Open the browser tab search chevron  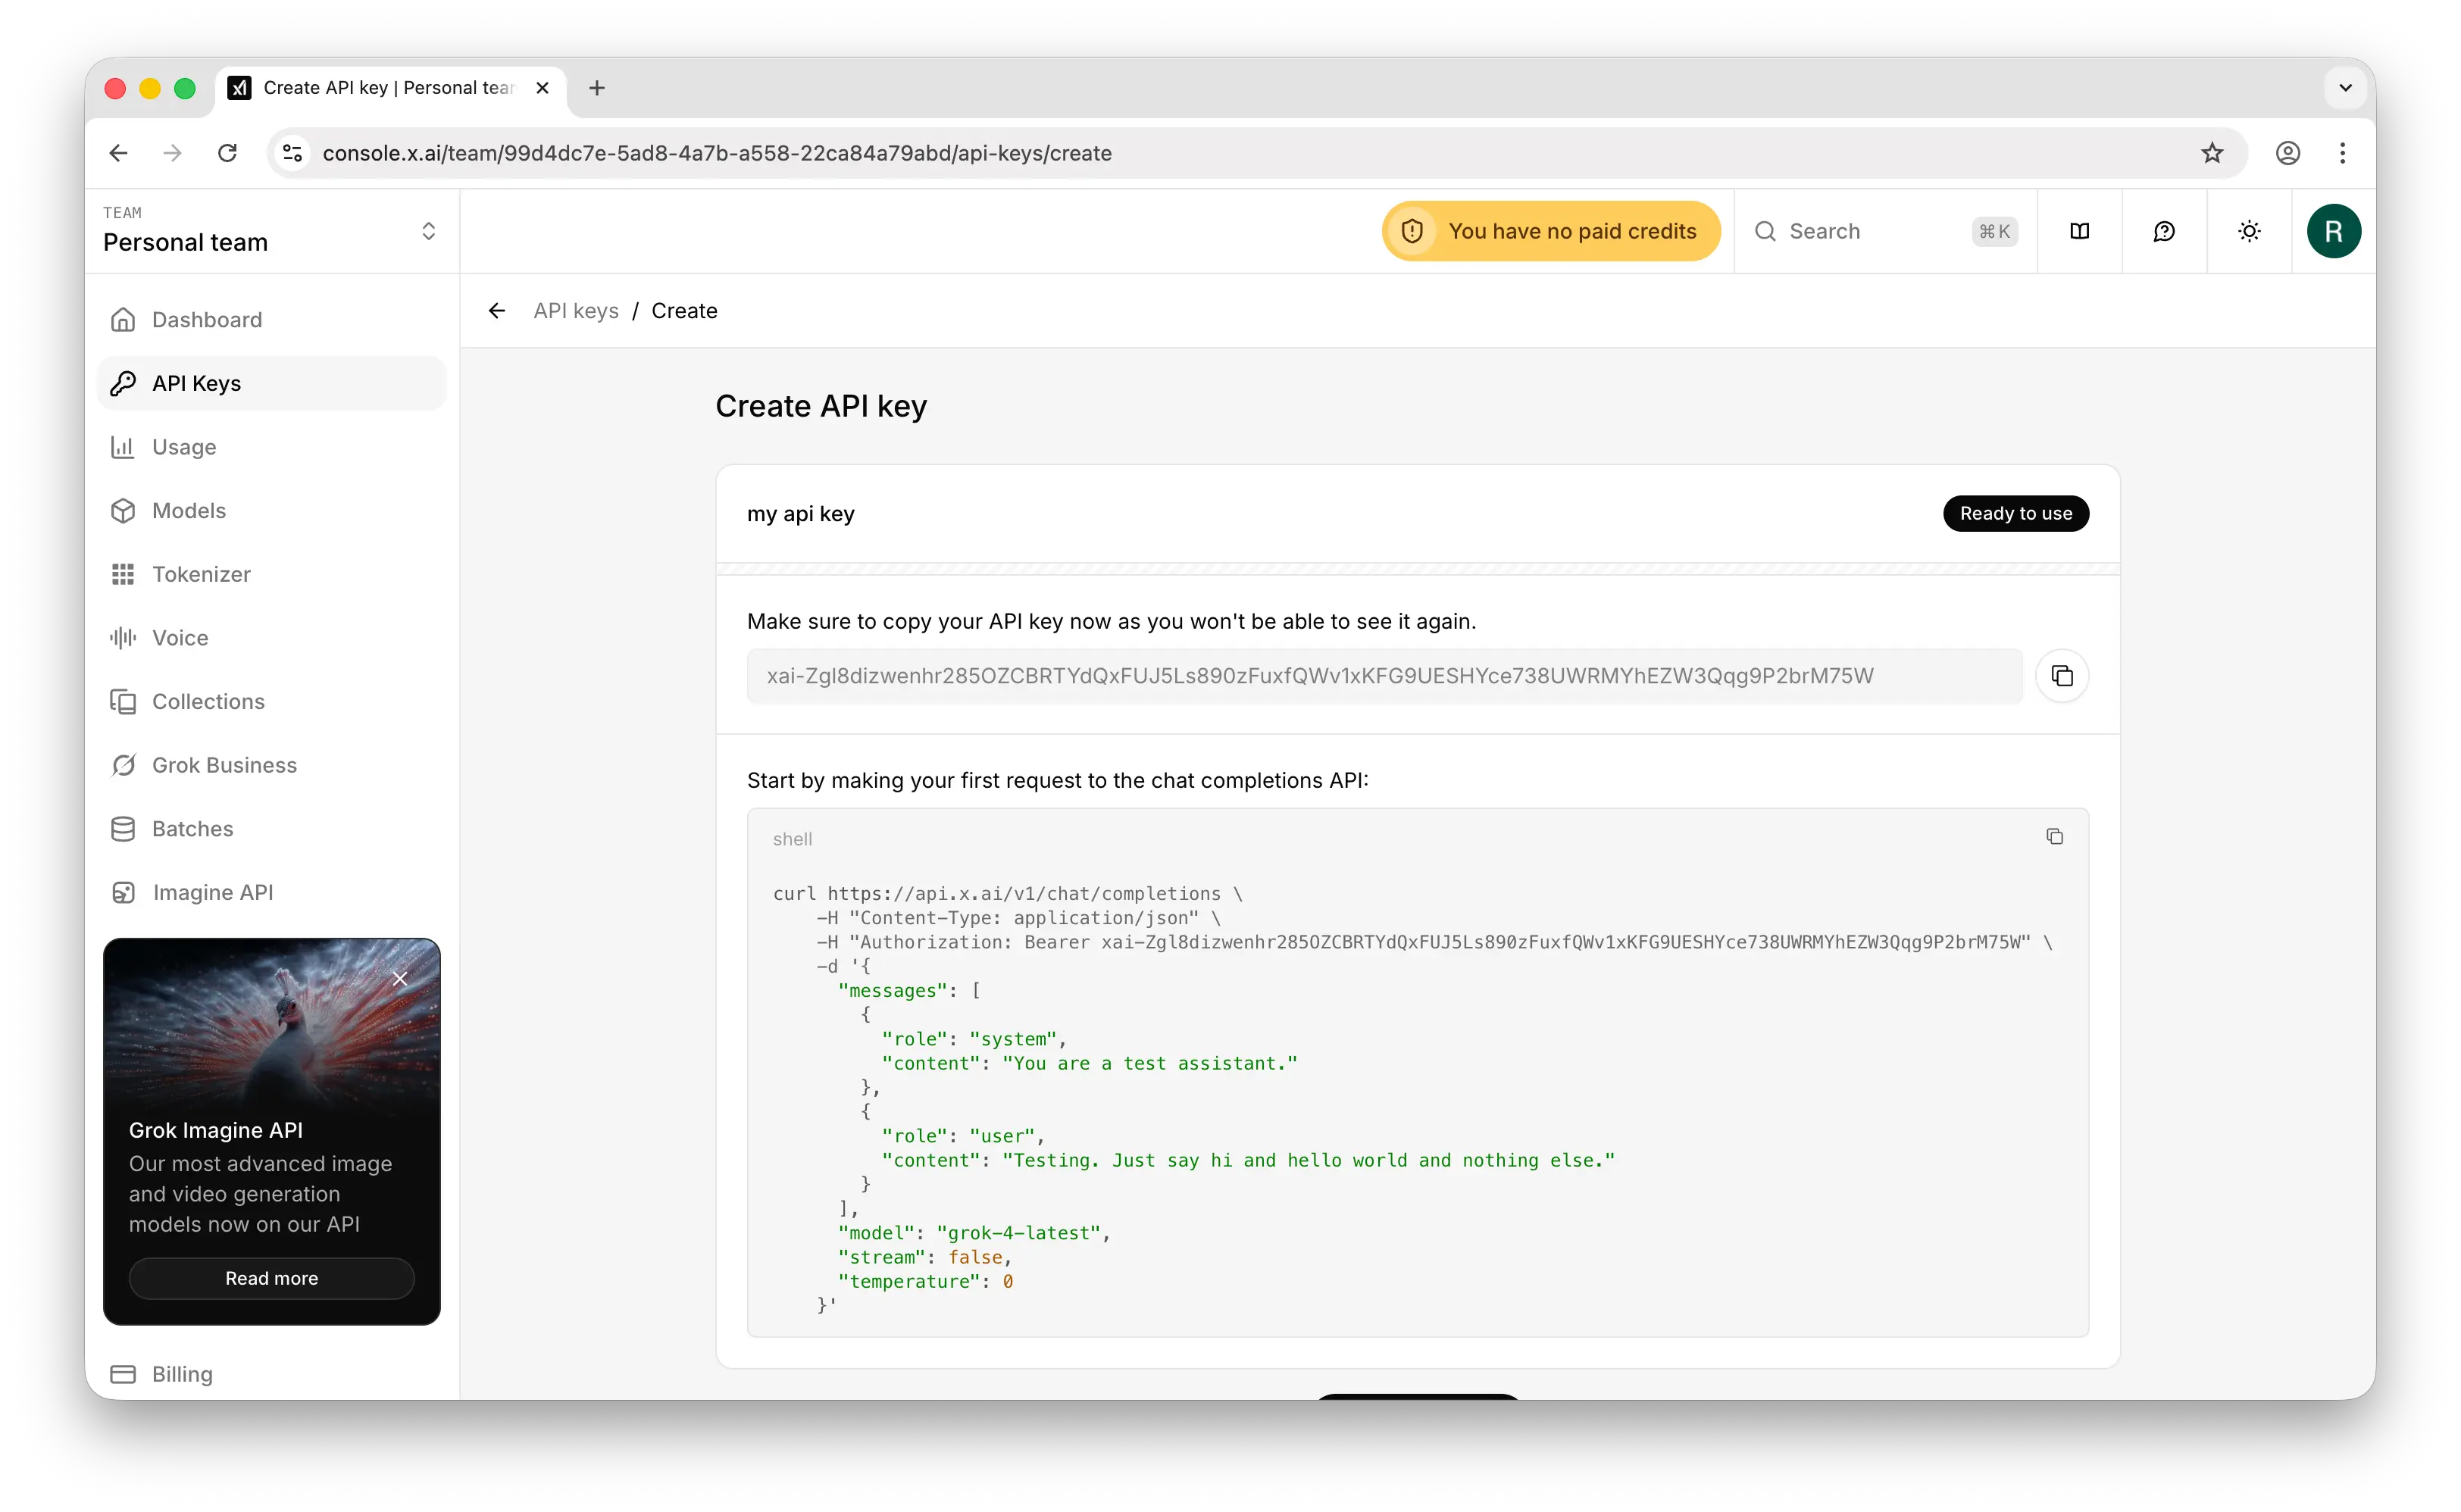2345,88
